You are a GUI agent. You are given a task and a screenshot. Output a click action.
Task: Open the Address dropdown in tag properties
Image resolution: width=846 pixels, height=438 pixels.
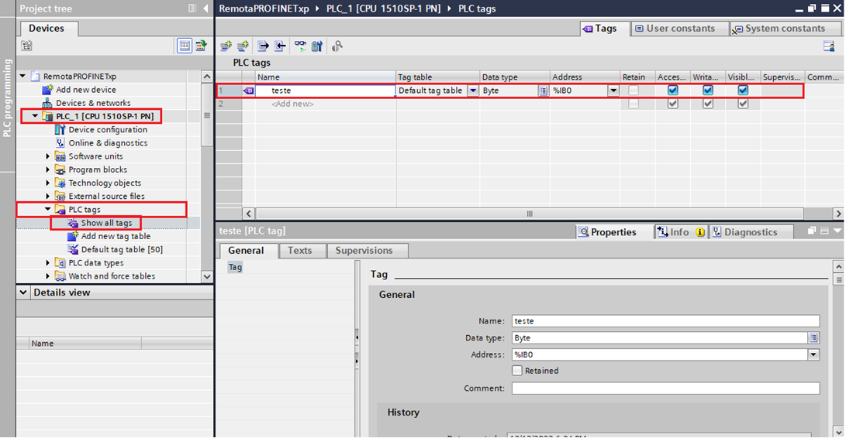click(x=813, y=354)
